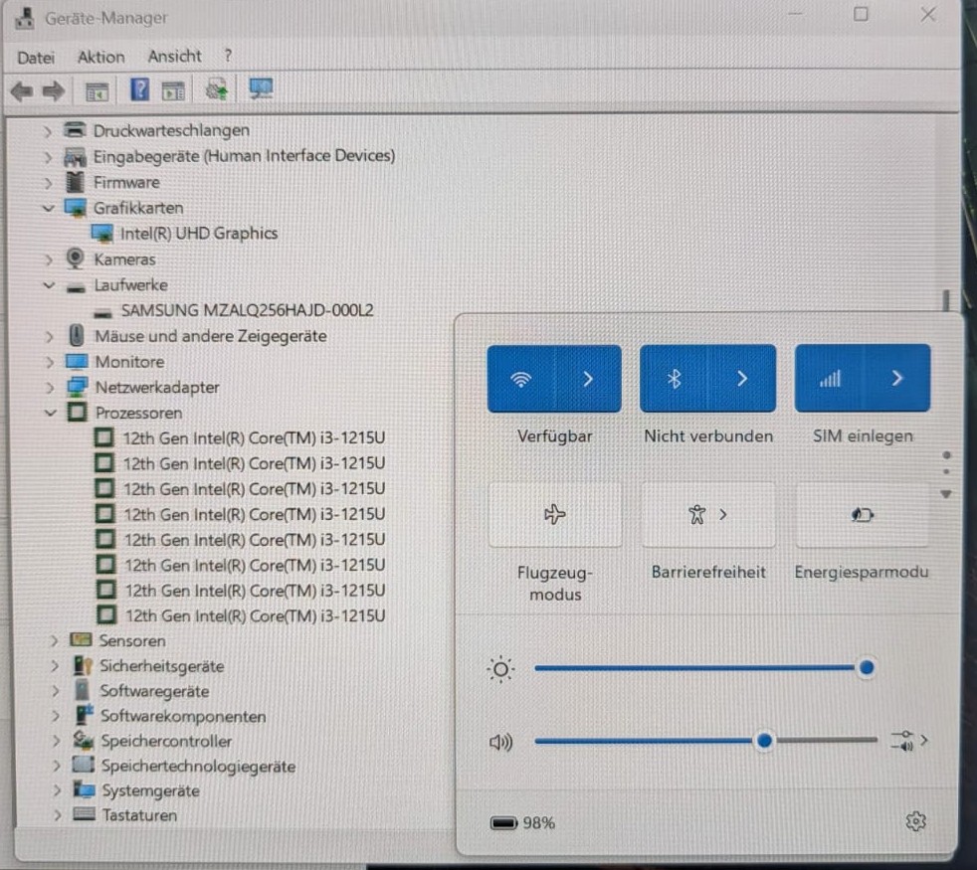Click the brightness slider handle
This screenshot has width=977, height=870.
(867, 668)
